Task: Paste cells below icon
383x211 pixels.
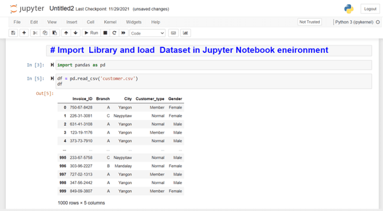Action: click(x=54, y=33)
